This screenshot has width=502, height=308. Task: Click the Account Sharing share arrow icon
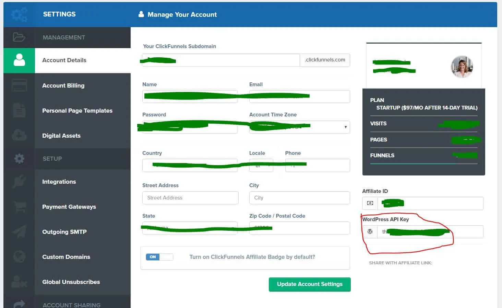pos(19,304)
